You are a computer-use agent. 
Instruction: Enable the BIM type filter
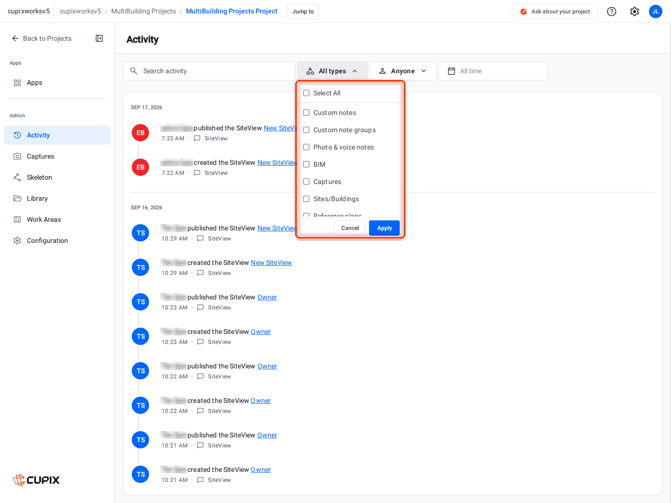click(306, 164)
